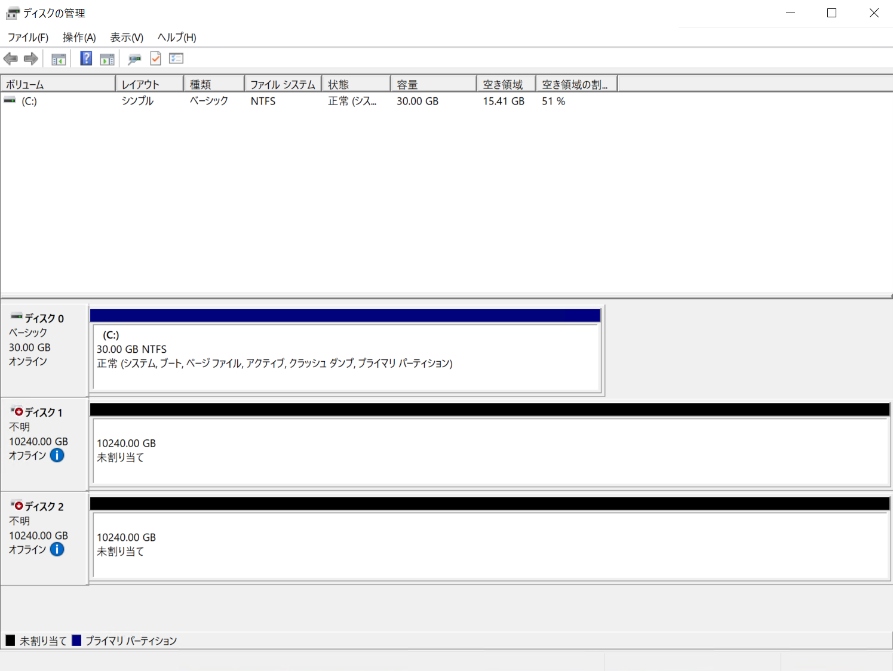Open the Help (?) toolbar icon

(x=85, y=58)
